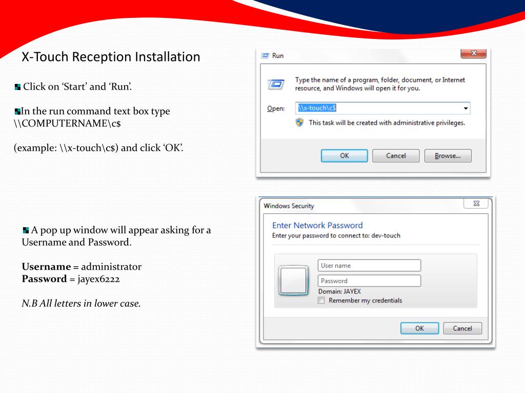Click the Open text field containing \\x-touch\c$
Viewport: 525px width, 393px height.
(382, 108)
